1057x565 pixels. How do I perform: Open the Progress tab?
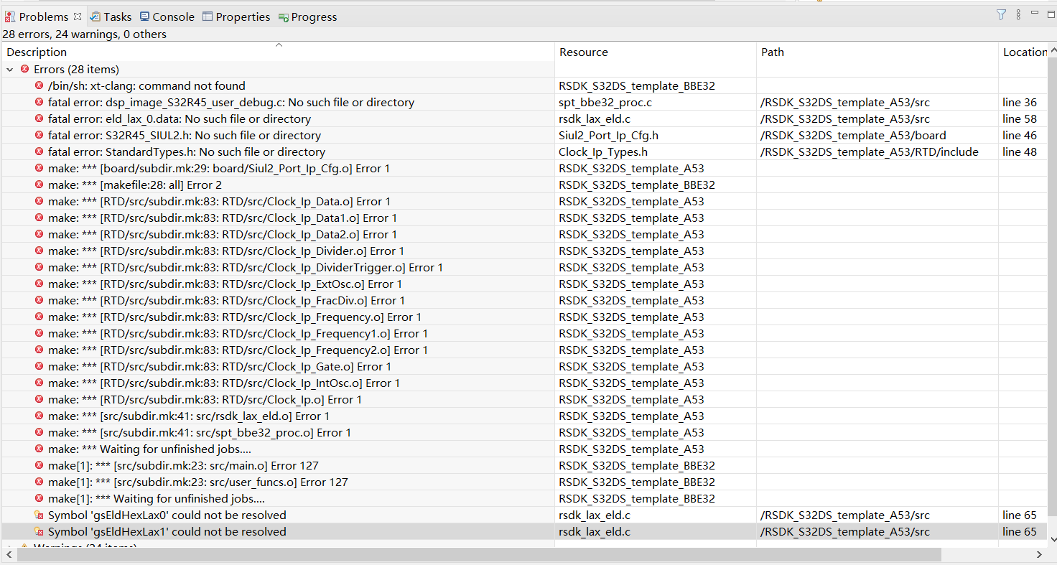coord(307,17)
